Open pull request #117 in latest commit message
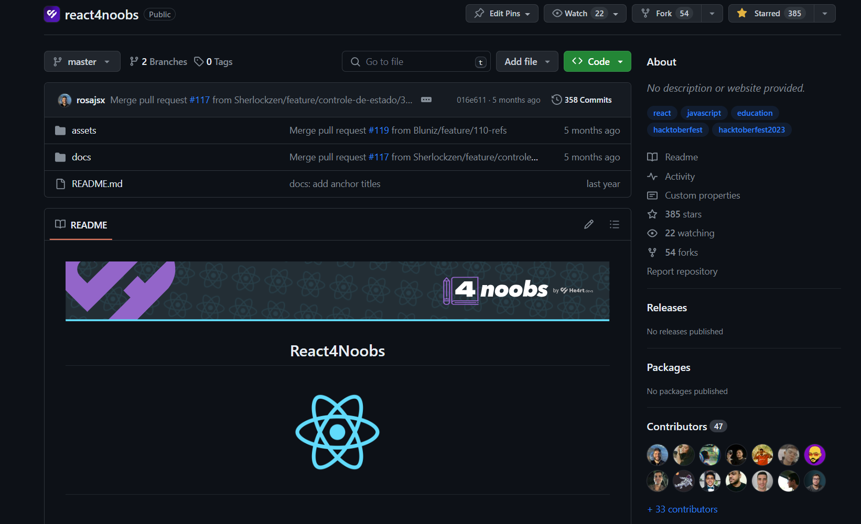This screenshot has height=524, width=861. (x=200, y=100)
